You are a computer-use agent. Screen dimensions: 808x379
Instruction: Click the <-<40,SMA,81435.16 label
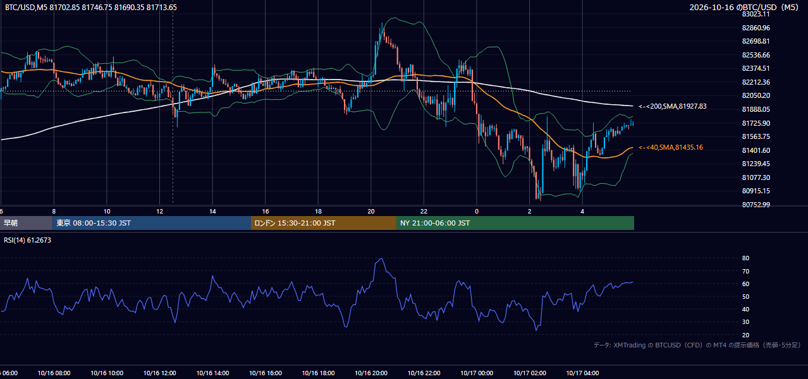click(x=671, y=147)
